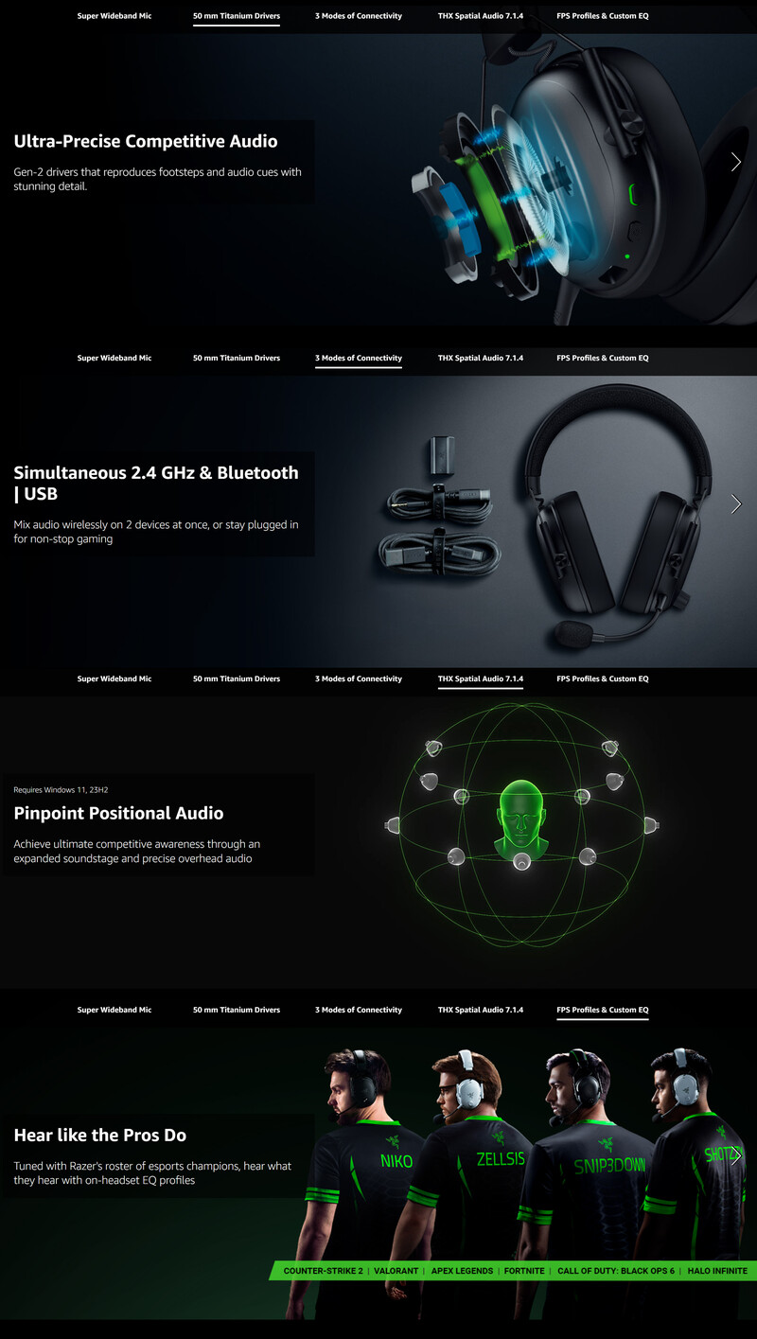This screenshot has height=1339, width=757.
Task: Select underlined 50 mm Titanium Drivers tab in top row
Action: tap(237, 16)
